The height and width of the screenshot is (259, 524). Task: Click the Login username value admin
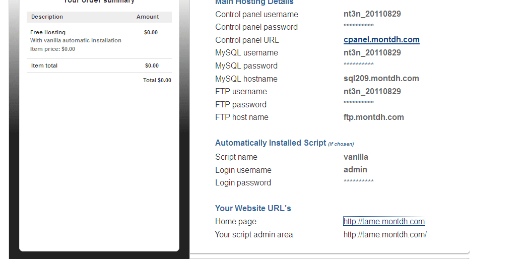tap(355, 170)
